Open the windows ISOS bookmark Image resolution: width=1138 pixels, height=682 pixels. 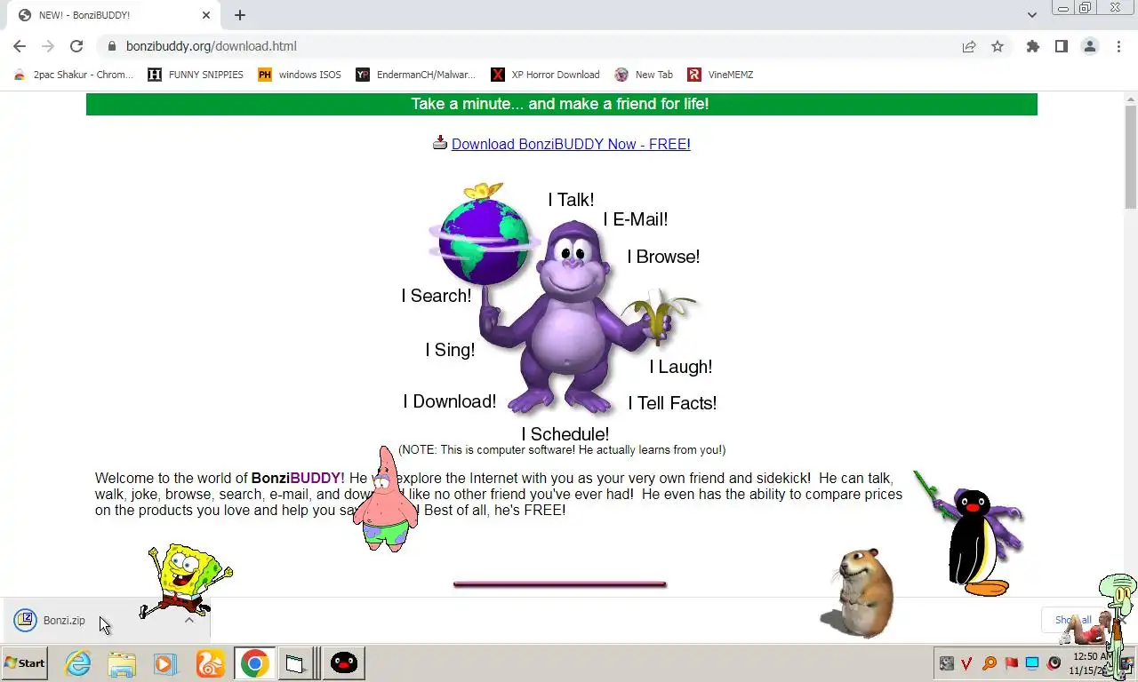pos(300,75)
